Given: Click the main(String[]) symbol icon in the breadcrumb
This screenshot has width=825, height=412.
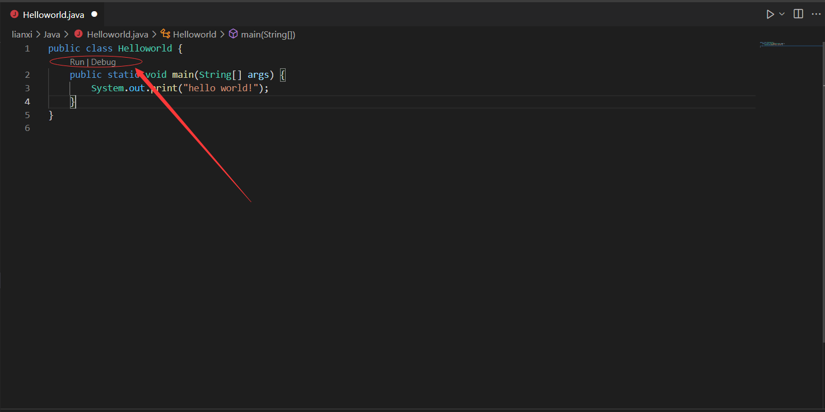Looking at the screenshot, I should 233,34.
